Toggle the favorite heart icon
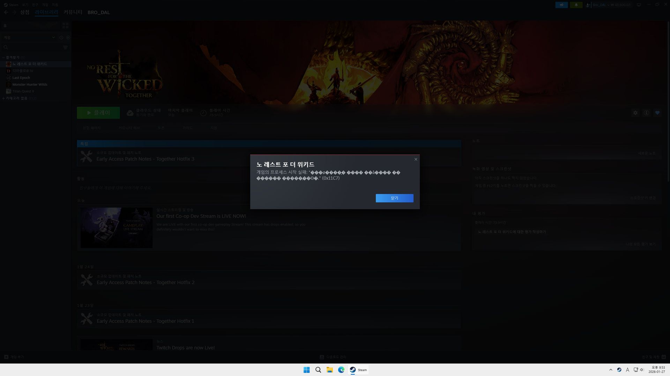This screenshot has height=376, width=670. (x=657, y=113)
